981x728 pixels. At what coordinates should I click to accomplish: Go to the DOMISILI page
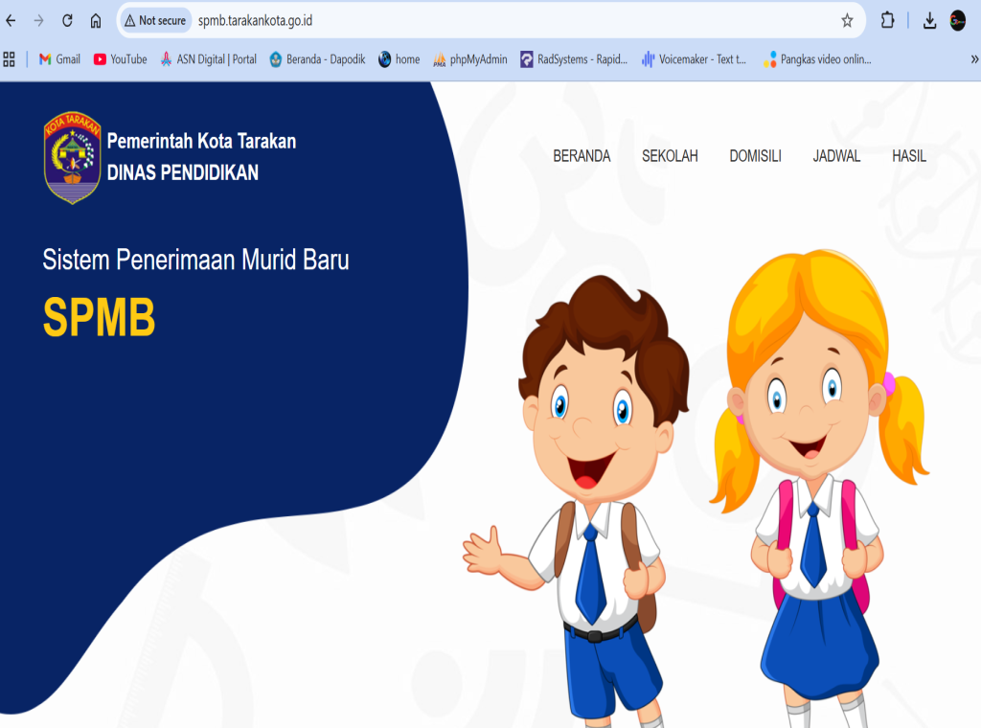click(x=755, y=156)
